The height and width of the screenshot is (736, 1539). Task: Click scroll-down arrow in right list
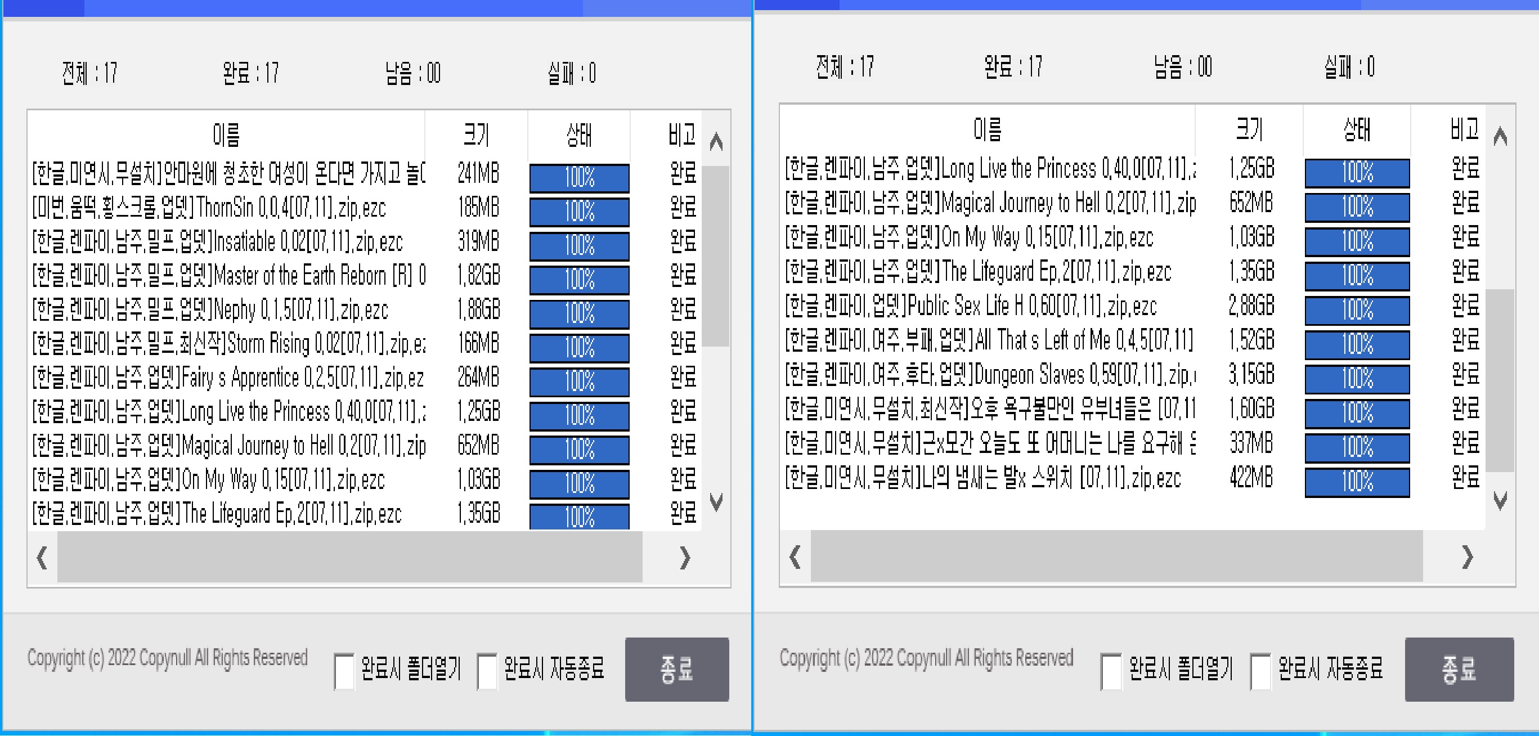[x=1500, y=500]
